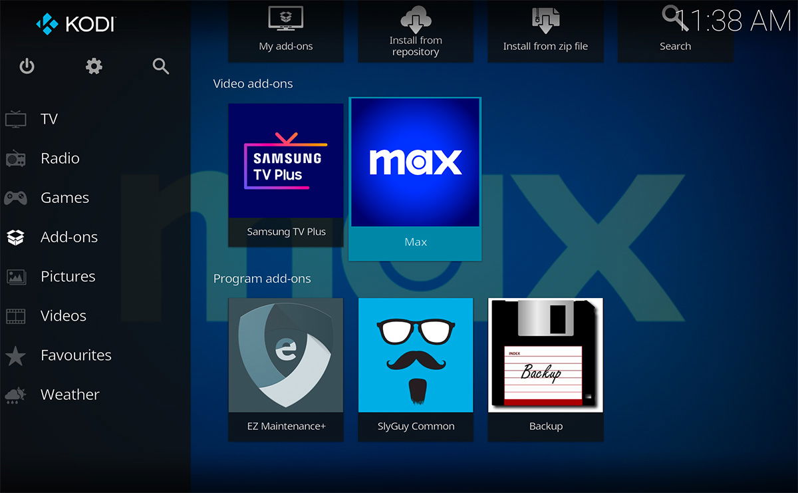Click the Pictures icon in sidebar
798x493 pixels.
point(15,276)
